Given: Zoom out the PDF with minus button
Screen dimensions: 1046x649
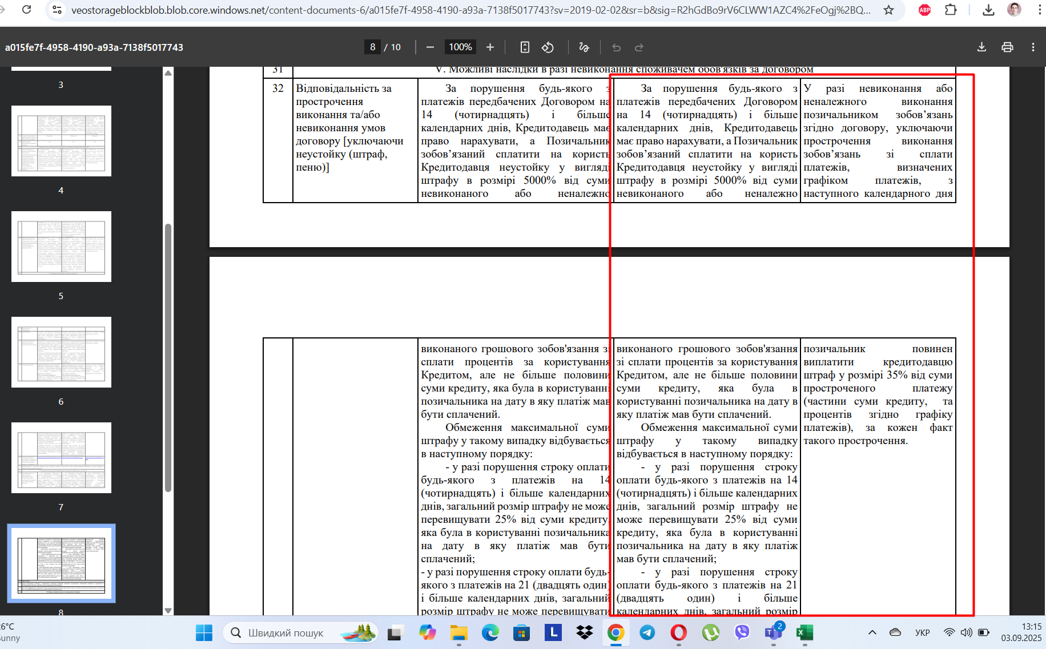Looking at the screenshot, I should point(431,47).
